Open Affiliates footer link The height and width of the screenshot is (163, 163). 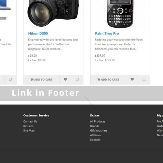(96, 135)
